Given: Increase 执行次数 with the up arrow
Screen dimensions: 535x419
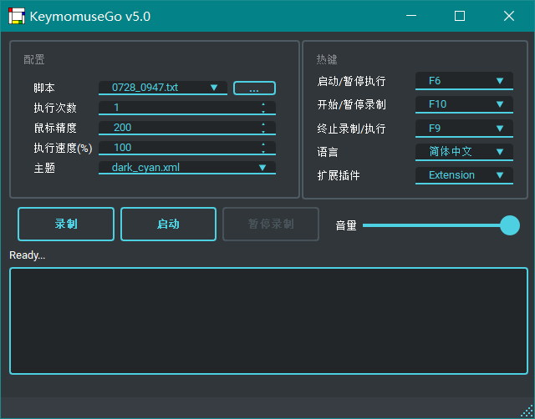Looking at the screenshot, I should pos(263,103).
